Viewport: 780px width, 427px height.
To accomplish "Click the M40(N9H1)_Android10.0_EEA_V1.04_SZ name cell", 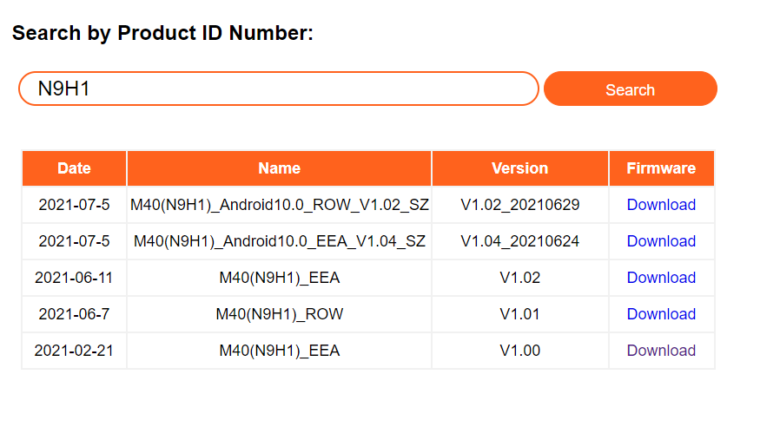I will (279, 241).
